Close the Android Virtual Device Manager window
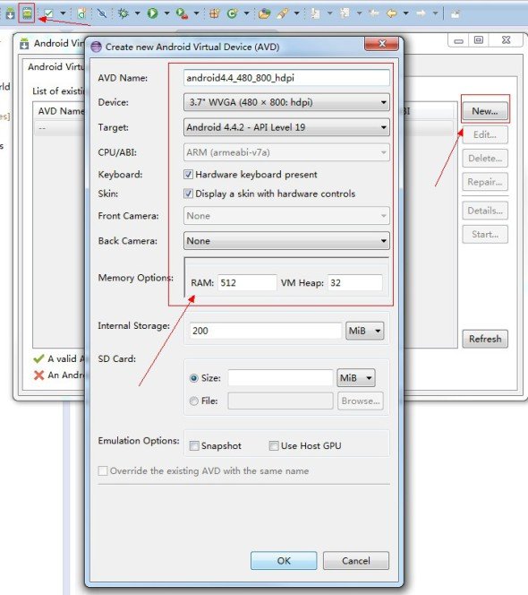This screenshot has height=595, width=528. [x=506, y=40]
